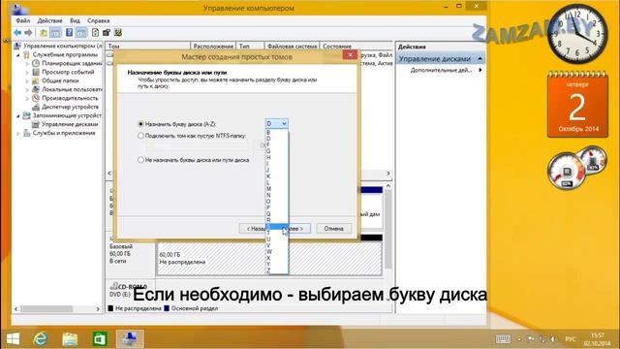Click the Запоминающие устройства storage icon
Viewport: 620px width, 349px height.
(x=26, y=115)
